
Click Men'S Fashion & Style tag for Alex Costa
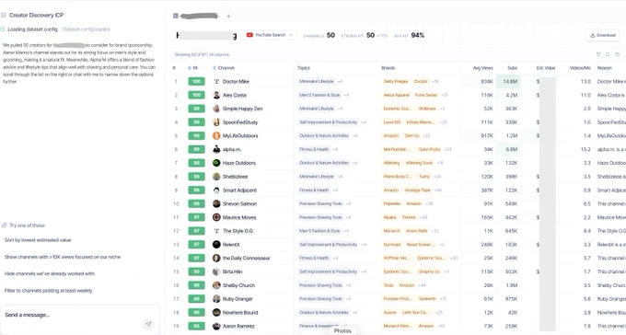pos(319,95)
